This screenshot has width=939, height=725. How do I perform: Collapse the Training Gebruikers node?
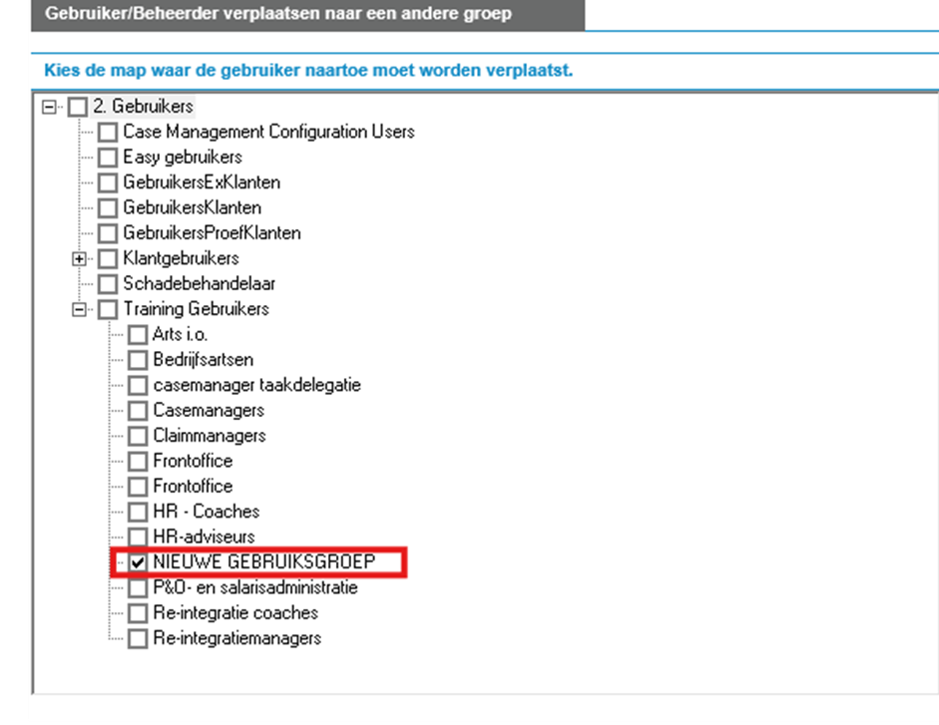[79, 309]
